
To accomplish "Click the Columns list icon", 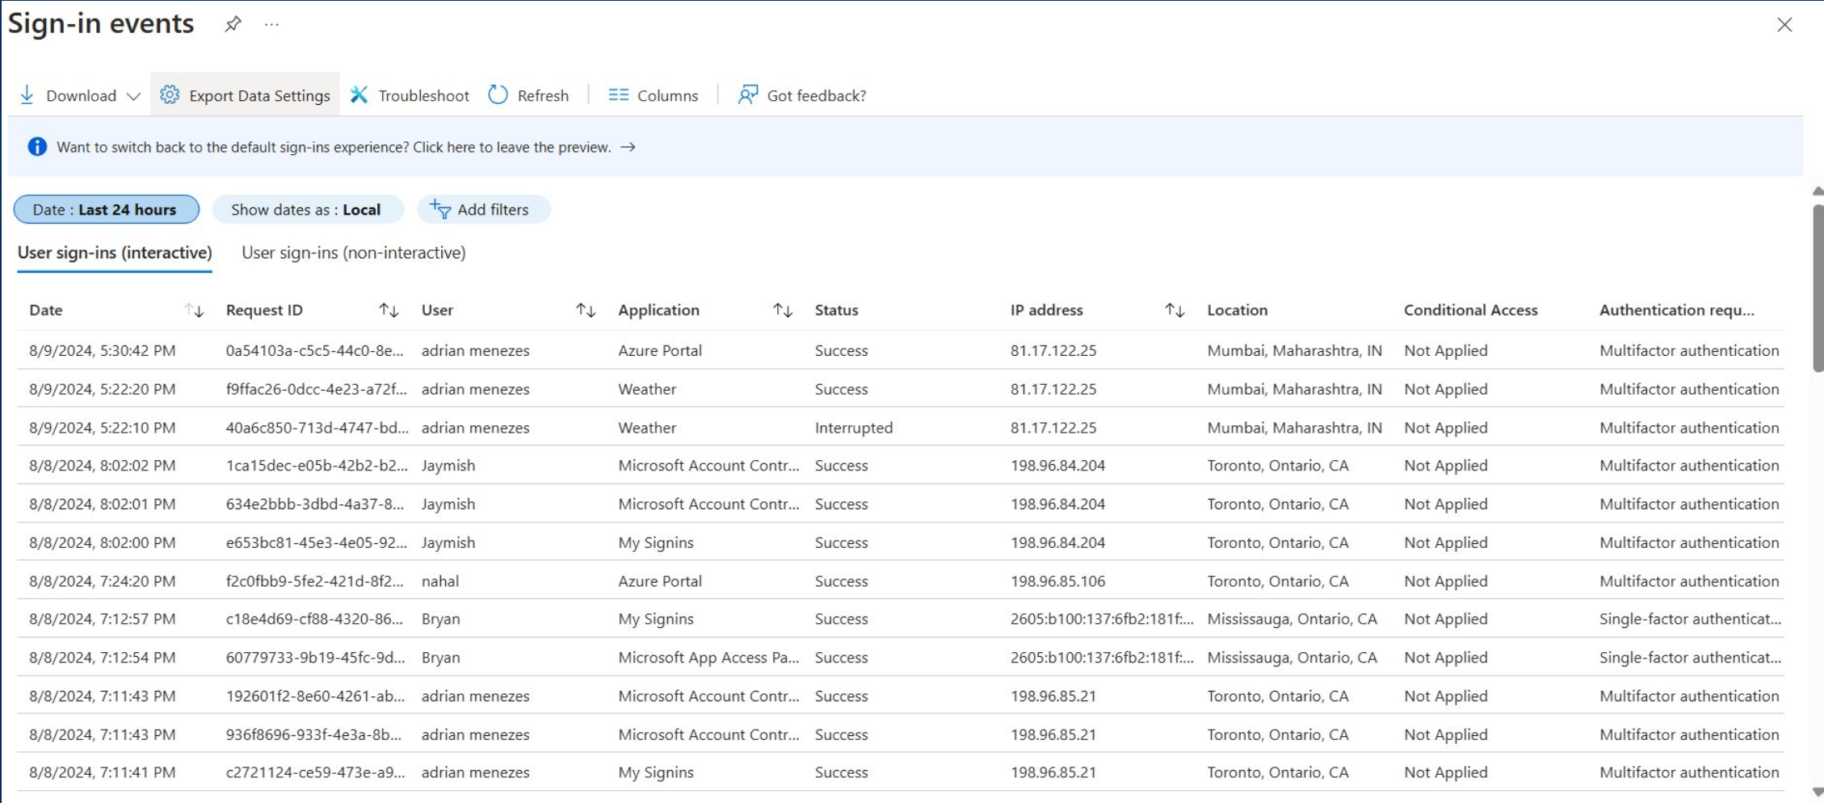I will pos(619,95).
